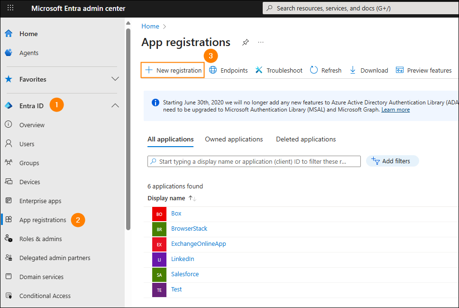
Task: Open the app launcher waffle icon
Action: point(10,8)
